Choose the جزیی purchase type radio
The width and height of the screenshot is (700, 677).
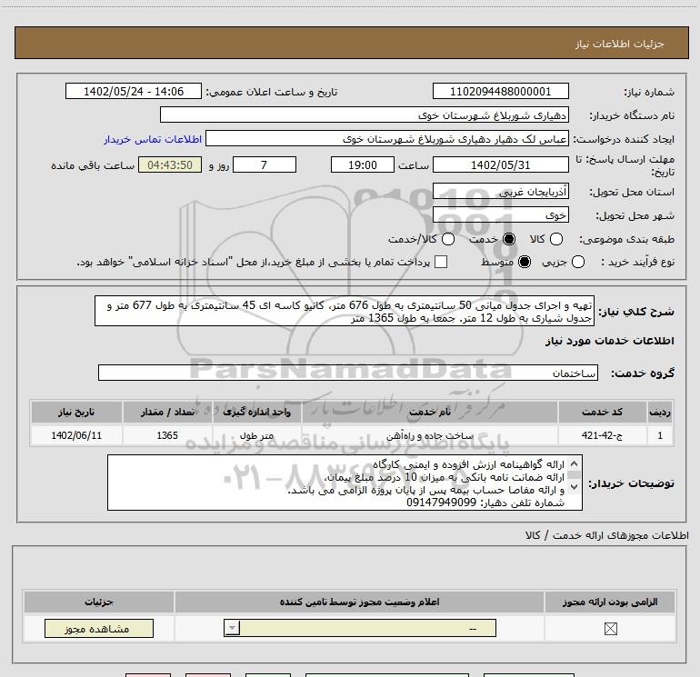pyautogui.click(x=577, y=262)
